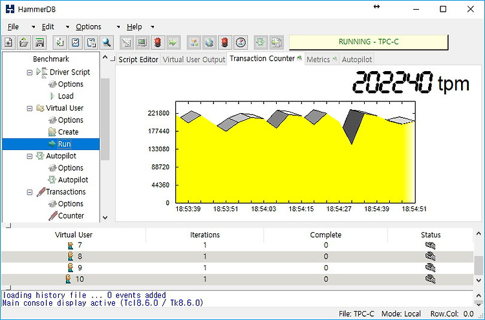Click the open file folder toolbar icon

tap(24, 42)
